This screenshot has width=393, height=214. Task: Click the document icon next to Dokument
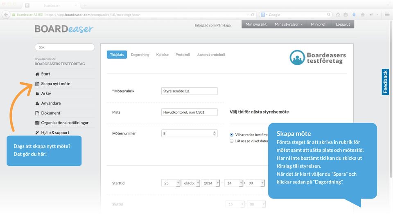tap(37, 113)
